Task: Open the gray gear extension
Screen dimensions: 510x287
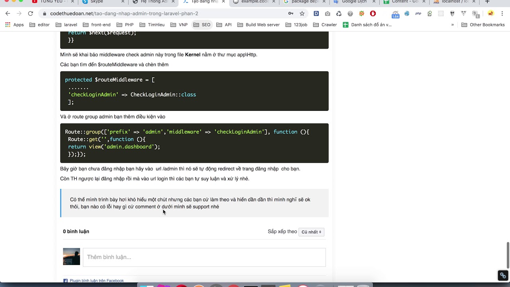Action: 350,14
